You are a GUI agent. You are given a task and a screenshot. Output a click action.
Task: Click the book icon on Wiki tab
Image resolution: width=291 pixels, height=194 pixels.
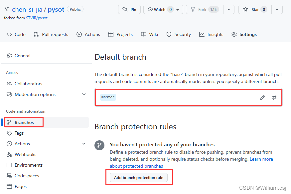coord(144,34)
